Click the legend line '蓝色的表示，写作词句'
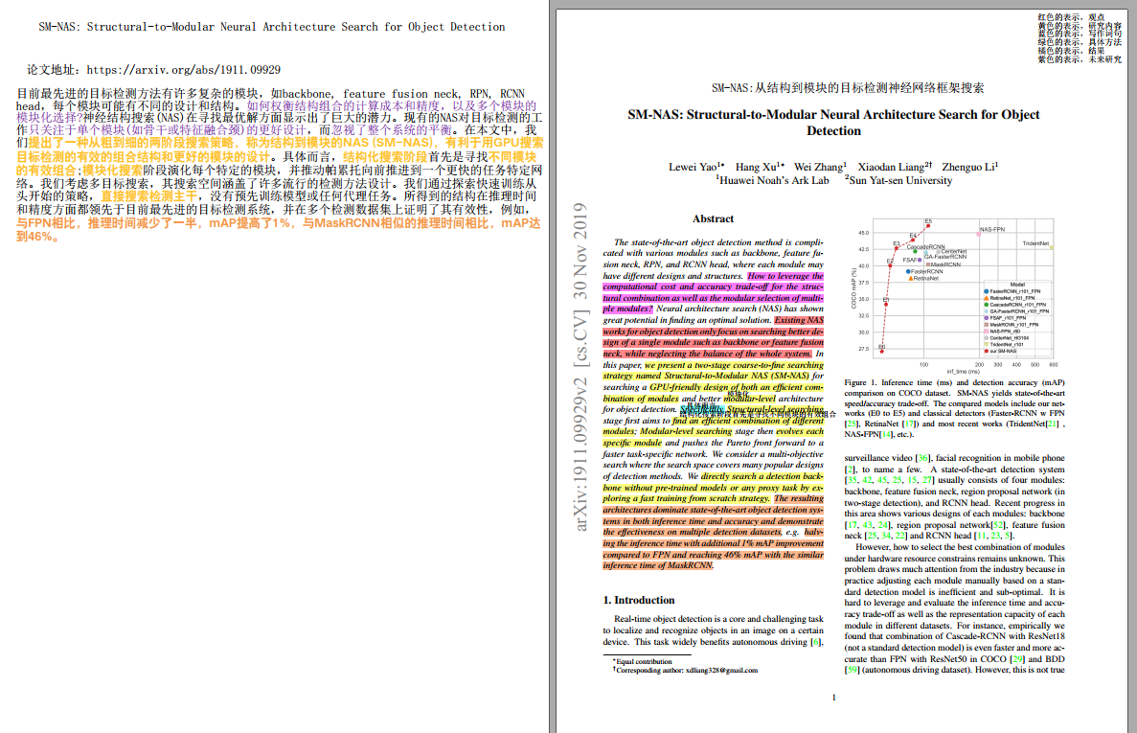 tap(1080, 34)
